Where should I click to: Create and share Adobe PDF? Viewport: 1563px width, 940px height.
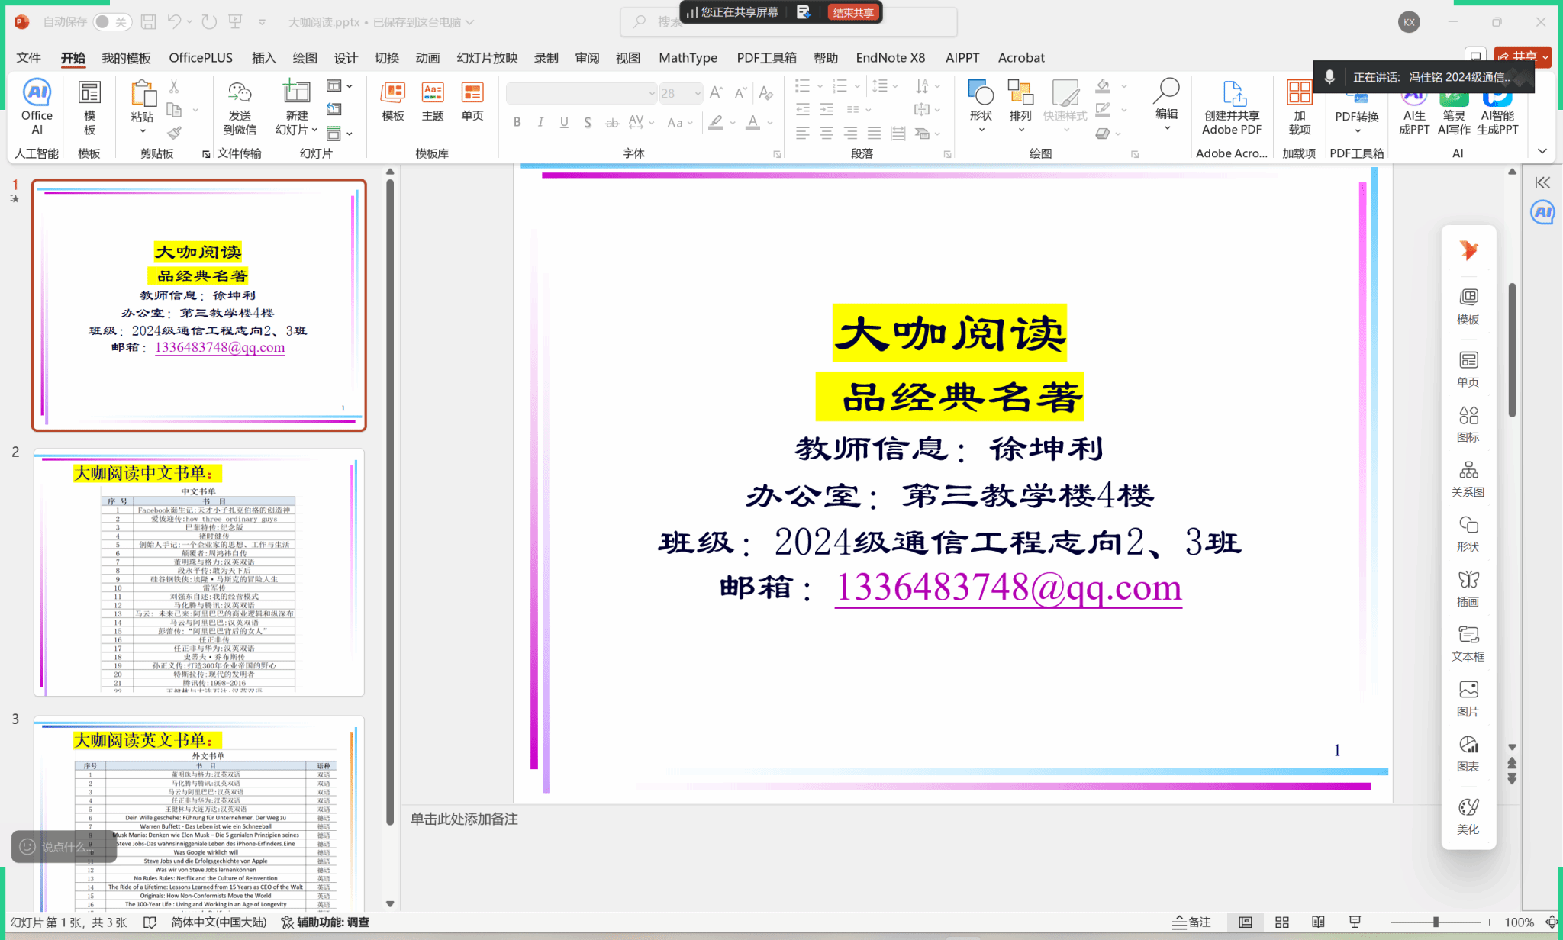(x=1232, y=107)
